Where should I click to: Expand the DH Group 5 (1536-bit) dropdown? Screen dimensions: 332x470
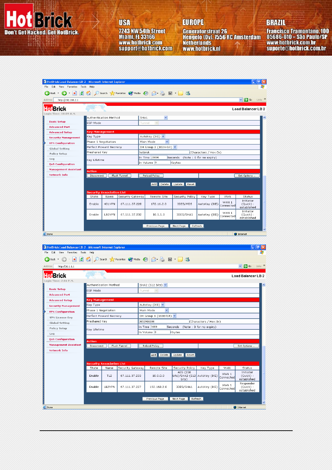[175, 316]
